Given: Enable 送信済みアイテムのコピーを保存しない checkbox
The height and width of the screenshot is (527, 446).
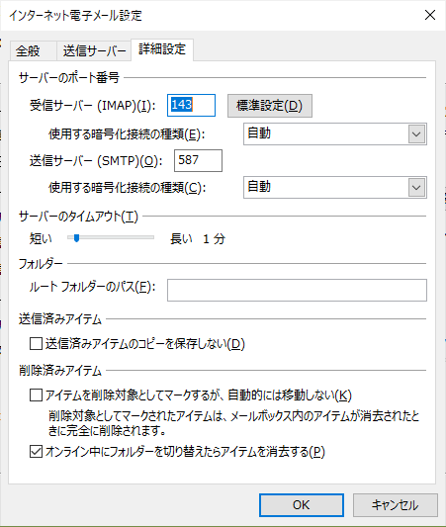Looking at the screenshot, I should pos(36,344).
